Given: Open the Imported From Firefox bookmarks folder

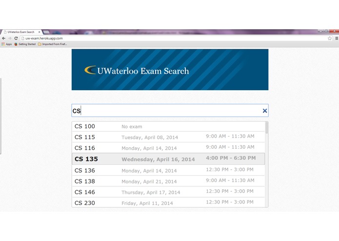Looking at the screenshot, I should [53, 44].
